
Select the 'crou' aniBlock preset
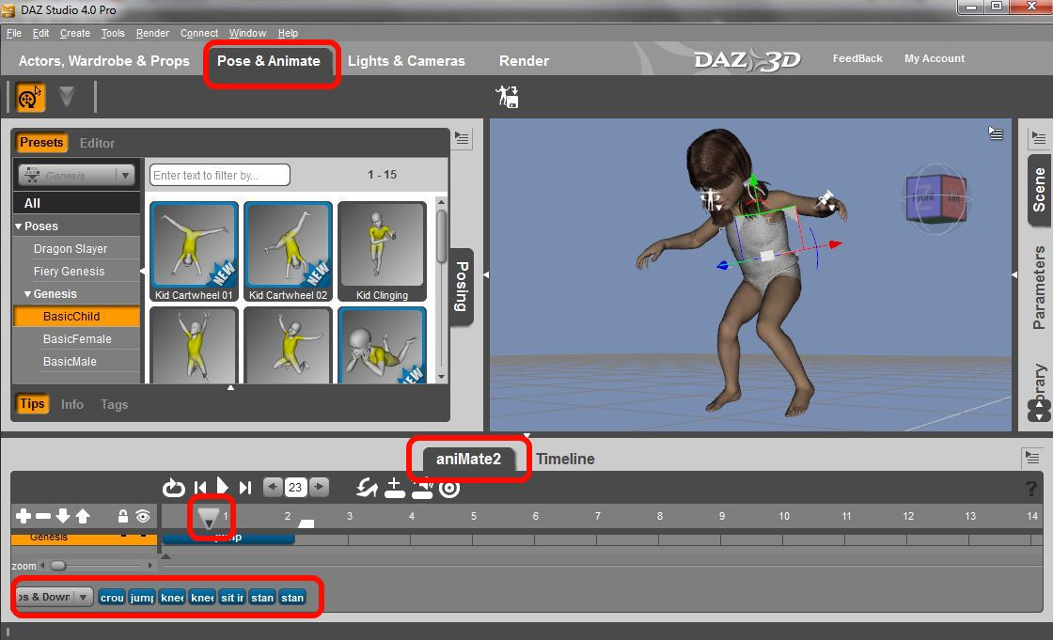point(112,598)
